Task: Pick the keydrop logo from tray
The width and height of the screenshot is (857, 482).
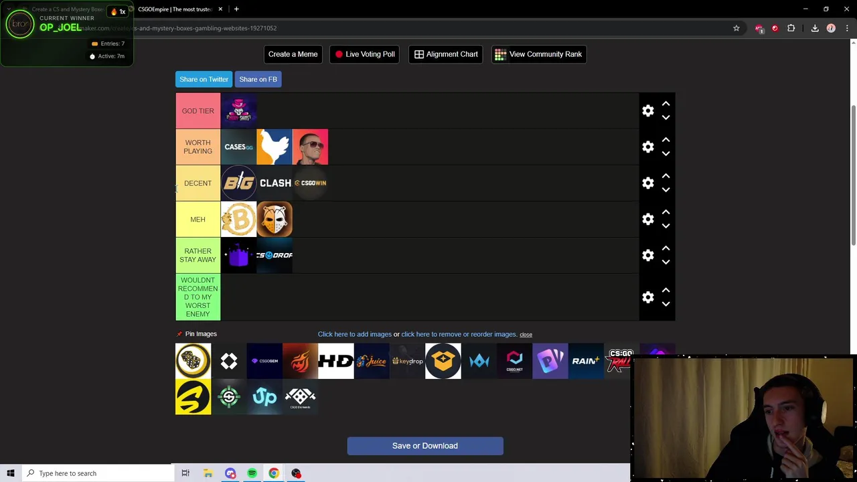Action: pyautogui.click(x=407, y=361)
